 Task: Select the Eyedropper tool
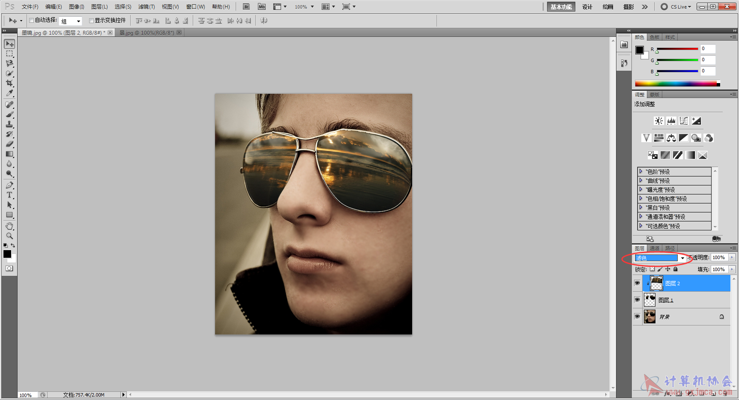point(9,93)
